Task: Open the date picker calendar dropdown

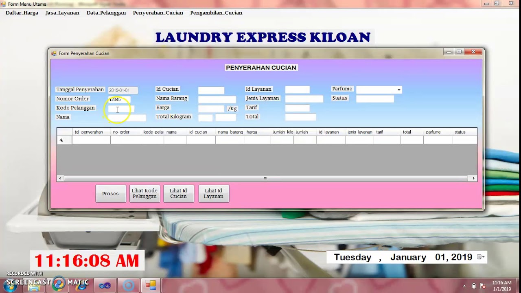Action: pyautogui.click(x=481, y=257)
